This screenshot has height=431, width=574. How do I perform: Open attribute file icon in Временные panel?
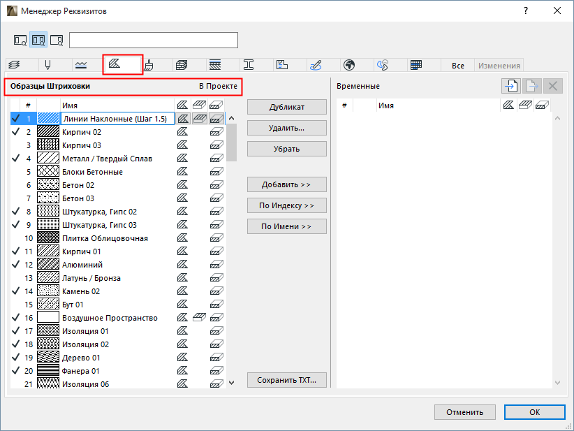(x=511, y=86)
